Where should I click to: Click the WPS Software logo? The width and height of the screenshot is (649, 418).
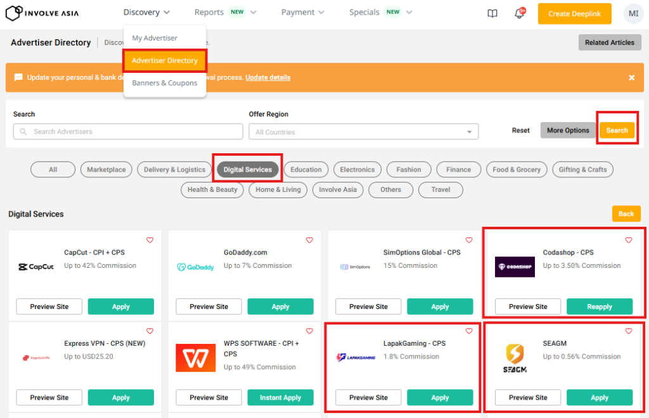tap(196, 358)
